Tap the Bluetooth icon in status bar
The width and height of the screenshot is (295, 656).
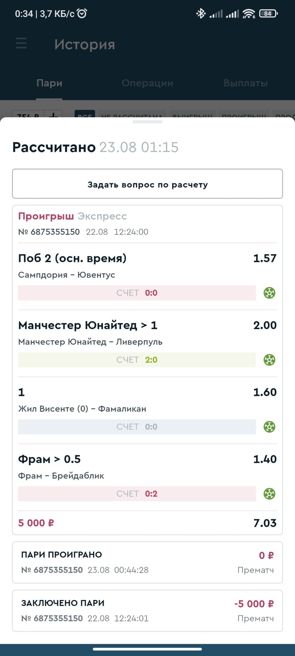(201, 13)
